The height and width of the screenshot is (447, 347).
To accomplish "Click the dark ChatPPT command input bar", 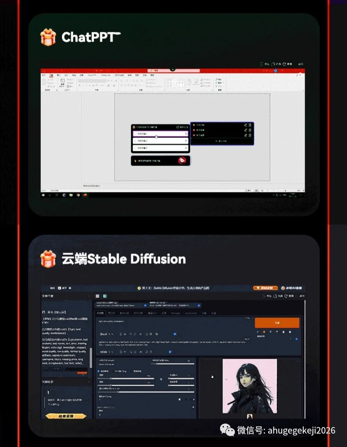I will [160, 160].
